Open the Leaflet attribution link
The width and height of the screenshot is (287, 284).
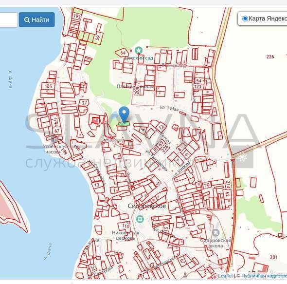tap(225, 276)
